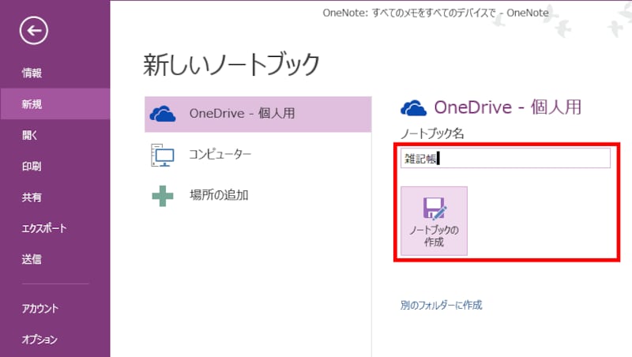Click the 新しいノートブック heading

(x=231, y=65)
